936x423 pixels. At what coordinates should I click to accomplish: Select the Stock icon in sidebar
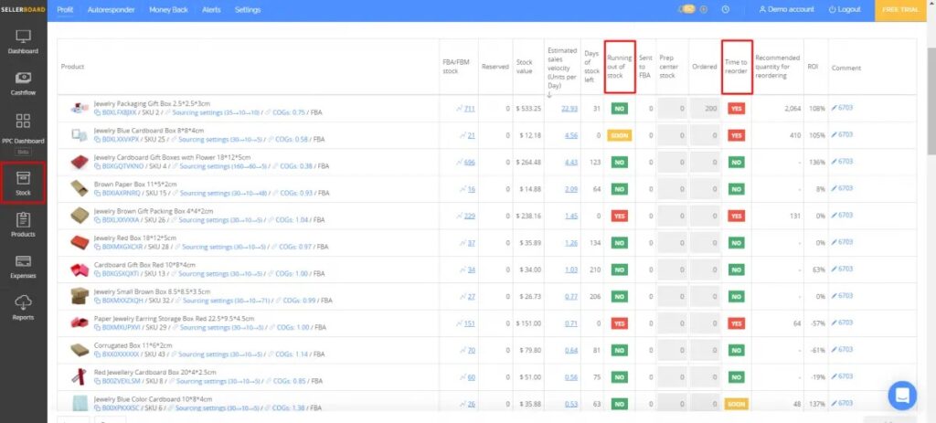pyautogui.click(x=24, y=181)
